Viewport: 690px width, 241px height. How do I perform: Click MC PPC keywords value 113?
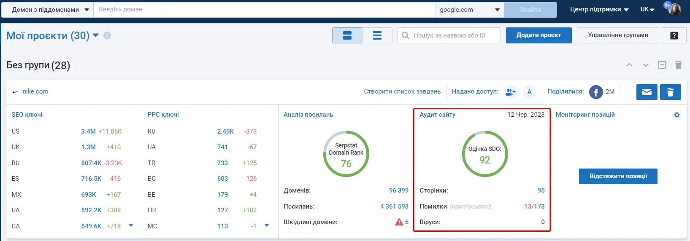[x=222, y=226]
